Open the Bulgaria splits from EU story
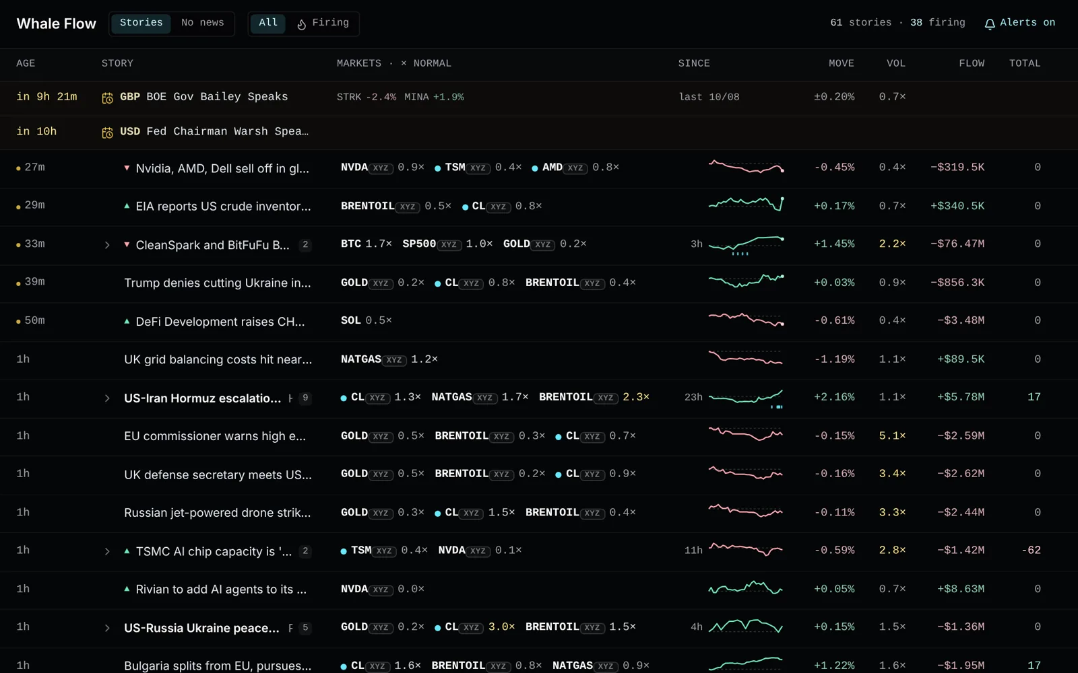The image size is (1078, 673). pos(218,666)
